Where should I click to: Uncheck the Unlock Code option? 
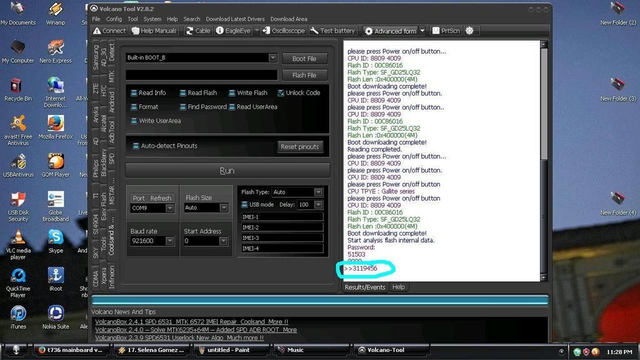coord(281,93)
